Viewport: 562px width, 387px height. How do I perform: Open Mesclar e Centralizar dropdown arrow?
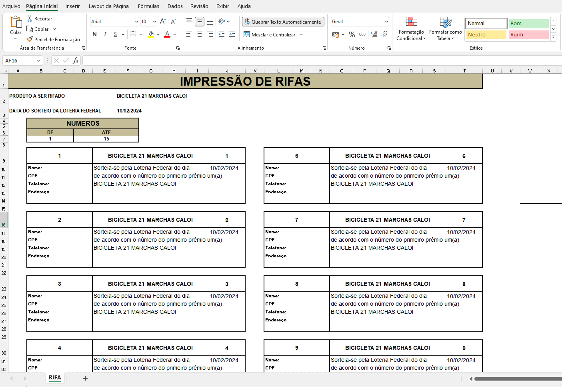point(301,35)
